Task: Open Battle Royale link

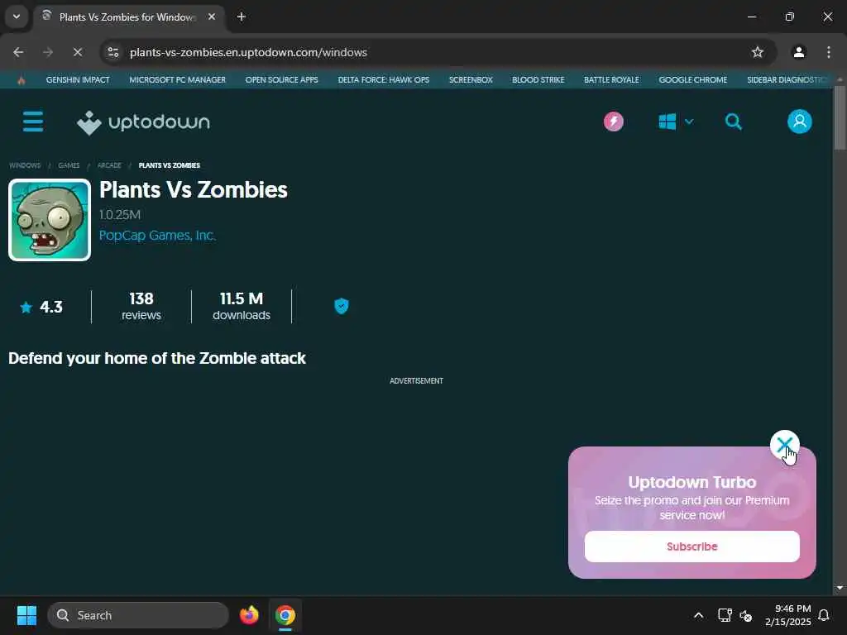Action: (x=611, y=80)
